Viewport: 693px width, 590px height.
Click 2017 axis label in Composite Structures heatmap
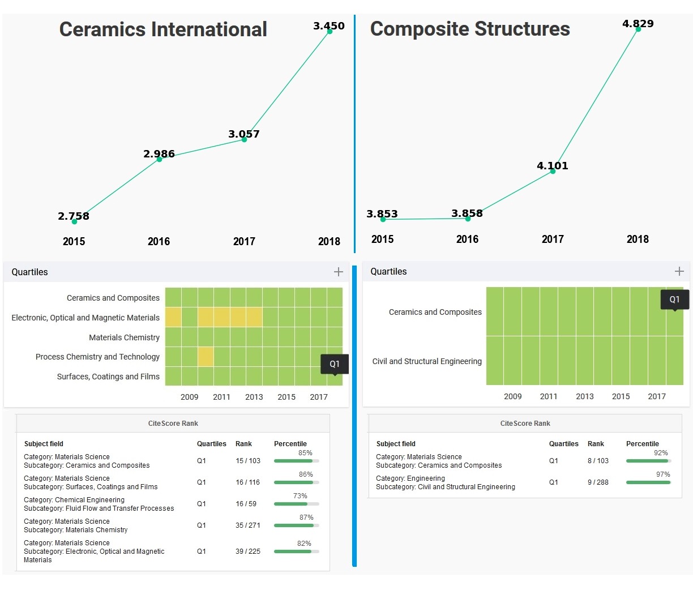(657, 396)
